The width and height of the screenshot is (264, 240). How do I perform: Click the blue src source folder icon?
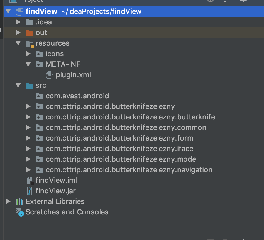tap(30, 86)
